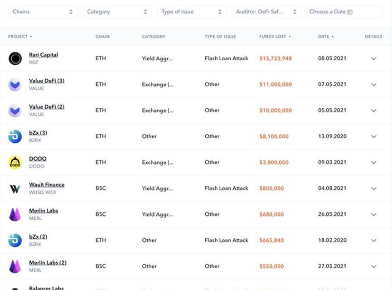Click the calendar icon in date field
The width and height of the screenshot is (392, 290).
click(x=350, y=12)
